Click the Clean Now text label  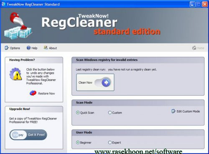pyautogui.click(x=85, y=82)
